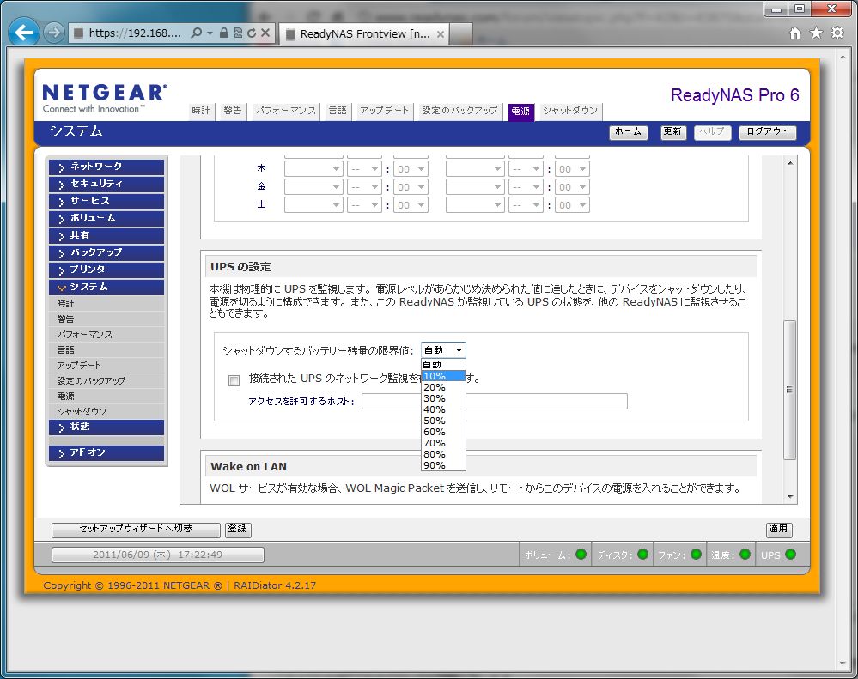This screenshot has height=679, width=858.
Task: Open the browser settings gear icon
Action: (x=837, y=33)
